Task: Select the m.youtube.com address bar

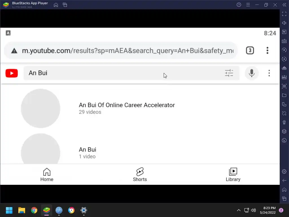Action: [x=121, y=51]
